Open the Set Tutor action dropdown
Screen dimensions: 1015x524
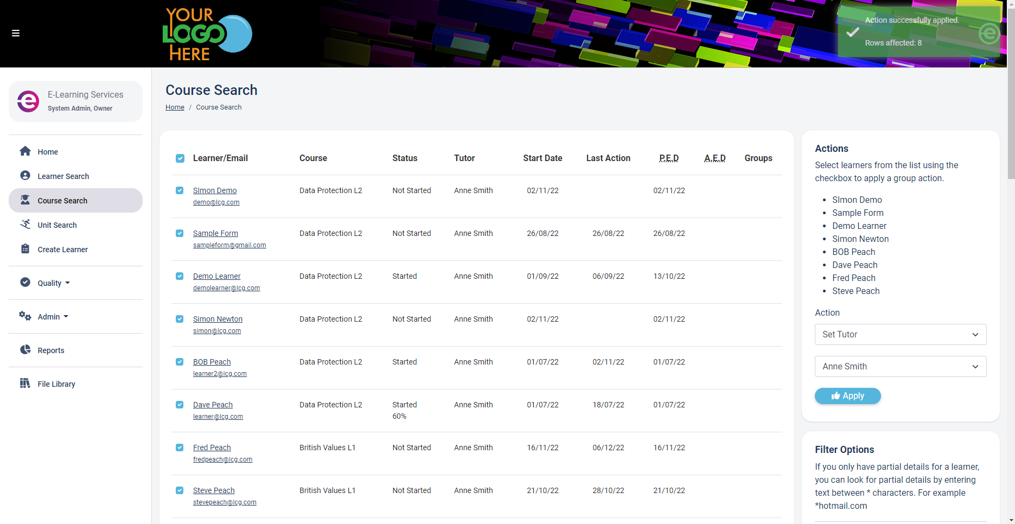point(901,334)
